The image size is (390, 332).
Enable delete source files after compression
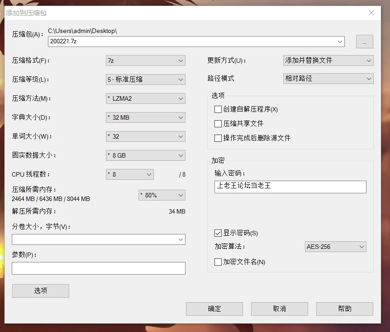(x=218, y=138)
